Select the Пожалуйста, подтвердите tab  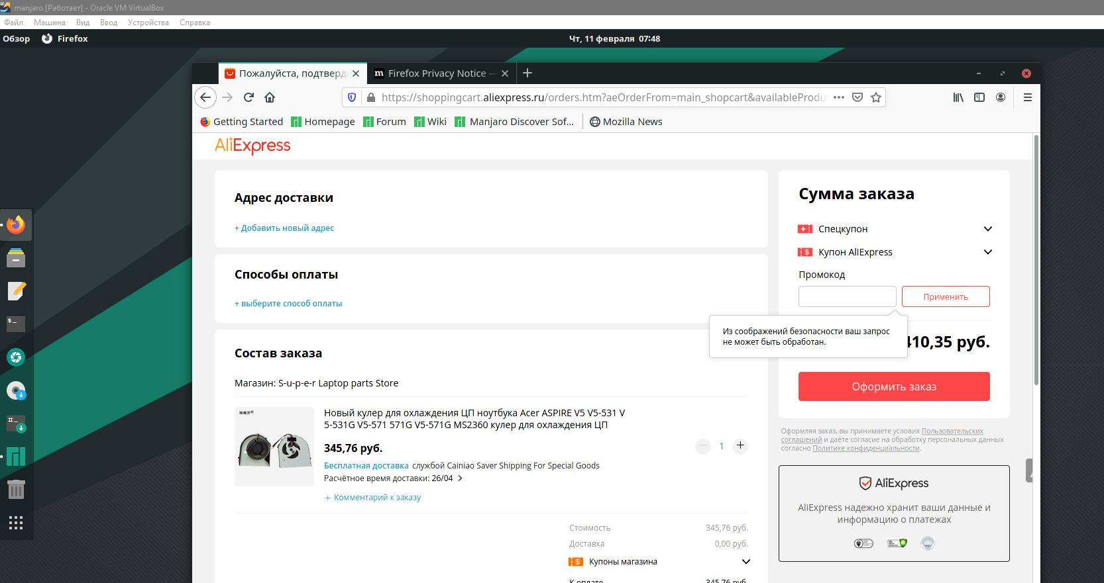point(292,73)
